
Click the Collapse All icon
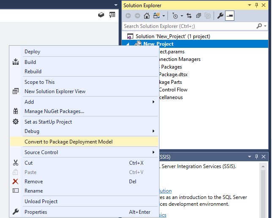[198, 16]
